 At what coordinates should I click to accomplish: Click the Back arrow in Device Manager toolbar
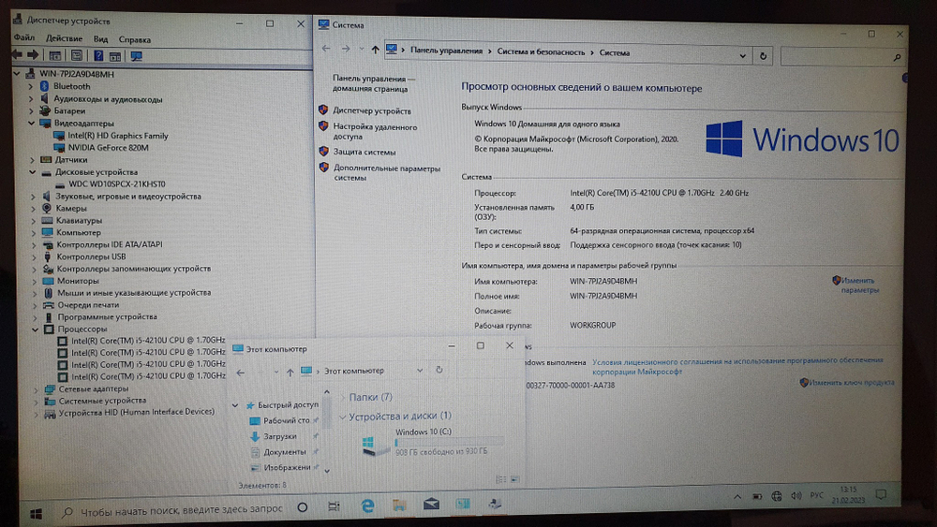point(17,55)
